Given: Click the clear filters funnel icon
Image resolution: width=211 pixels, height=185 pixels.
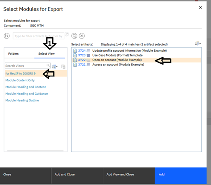Looking at the screenshot, I should [75, 36].
